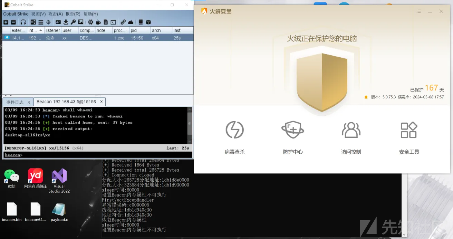The width and height of the screenshot is (453, 239).
Task: Sort sessions by the computer column header
Action: 87,30
